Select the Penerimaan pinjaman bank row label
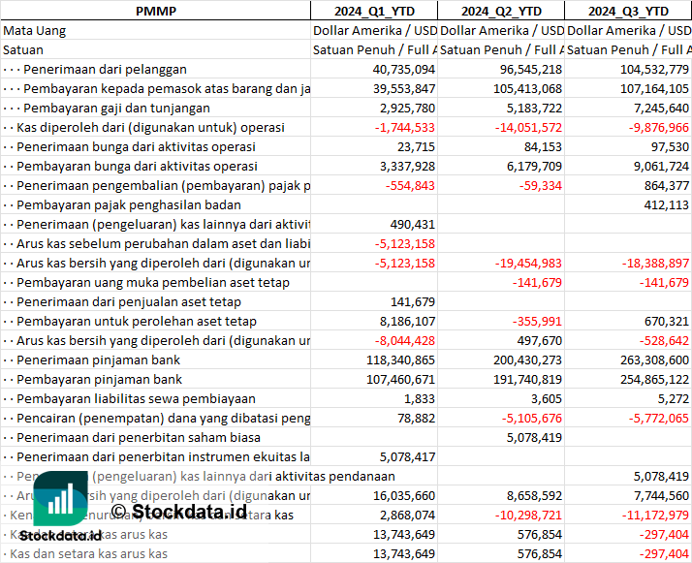 coord(99,360)
